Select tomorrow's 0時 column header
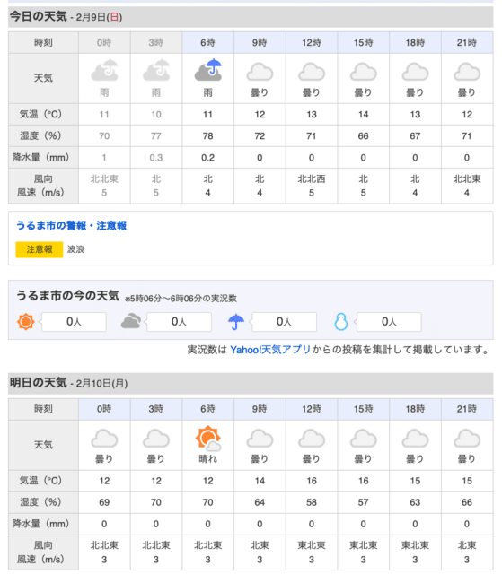Screen dimensions: 502x574 pos(104,409)
